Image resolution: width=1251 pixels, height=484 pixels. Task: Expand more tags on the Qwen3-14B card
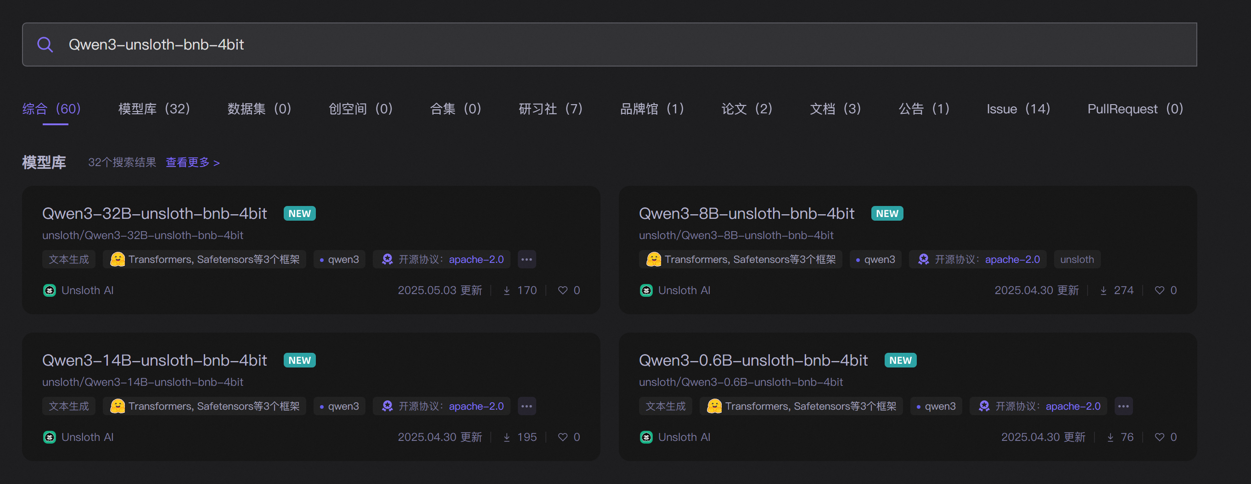pos(527,406)
